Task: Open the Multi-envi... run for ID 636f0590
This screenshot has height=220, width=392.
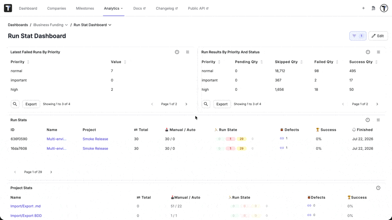Action: tap(56, 139)
